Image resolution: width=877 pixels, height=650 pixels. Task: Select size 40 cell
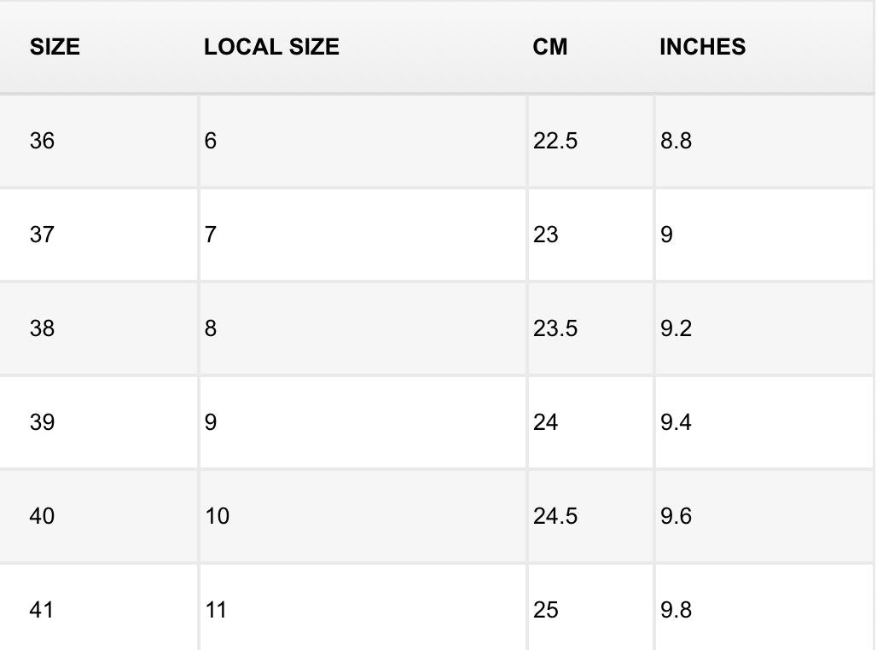click(x=42, y=516)
